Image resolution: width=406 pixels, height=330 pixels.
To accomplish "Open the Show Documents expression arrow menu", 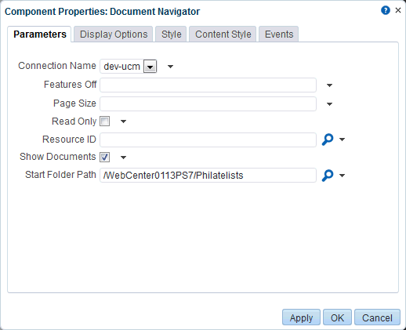I will [x=123, y=158].
